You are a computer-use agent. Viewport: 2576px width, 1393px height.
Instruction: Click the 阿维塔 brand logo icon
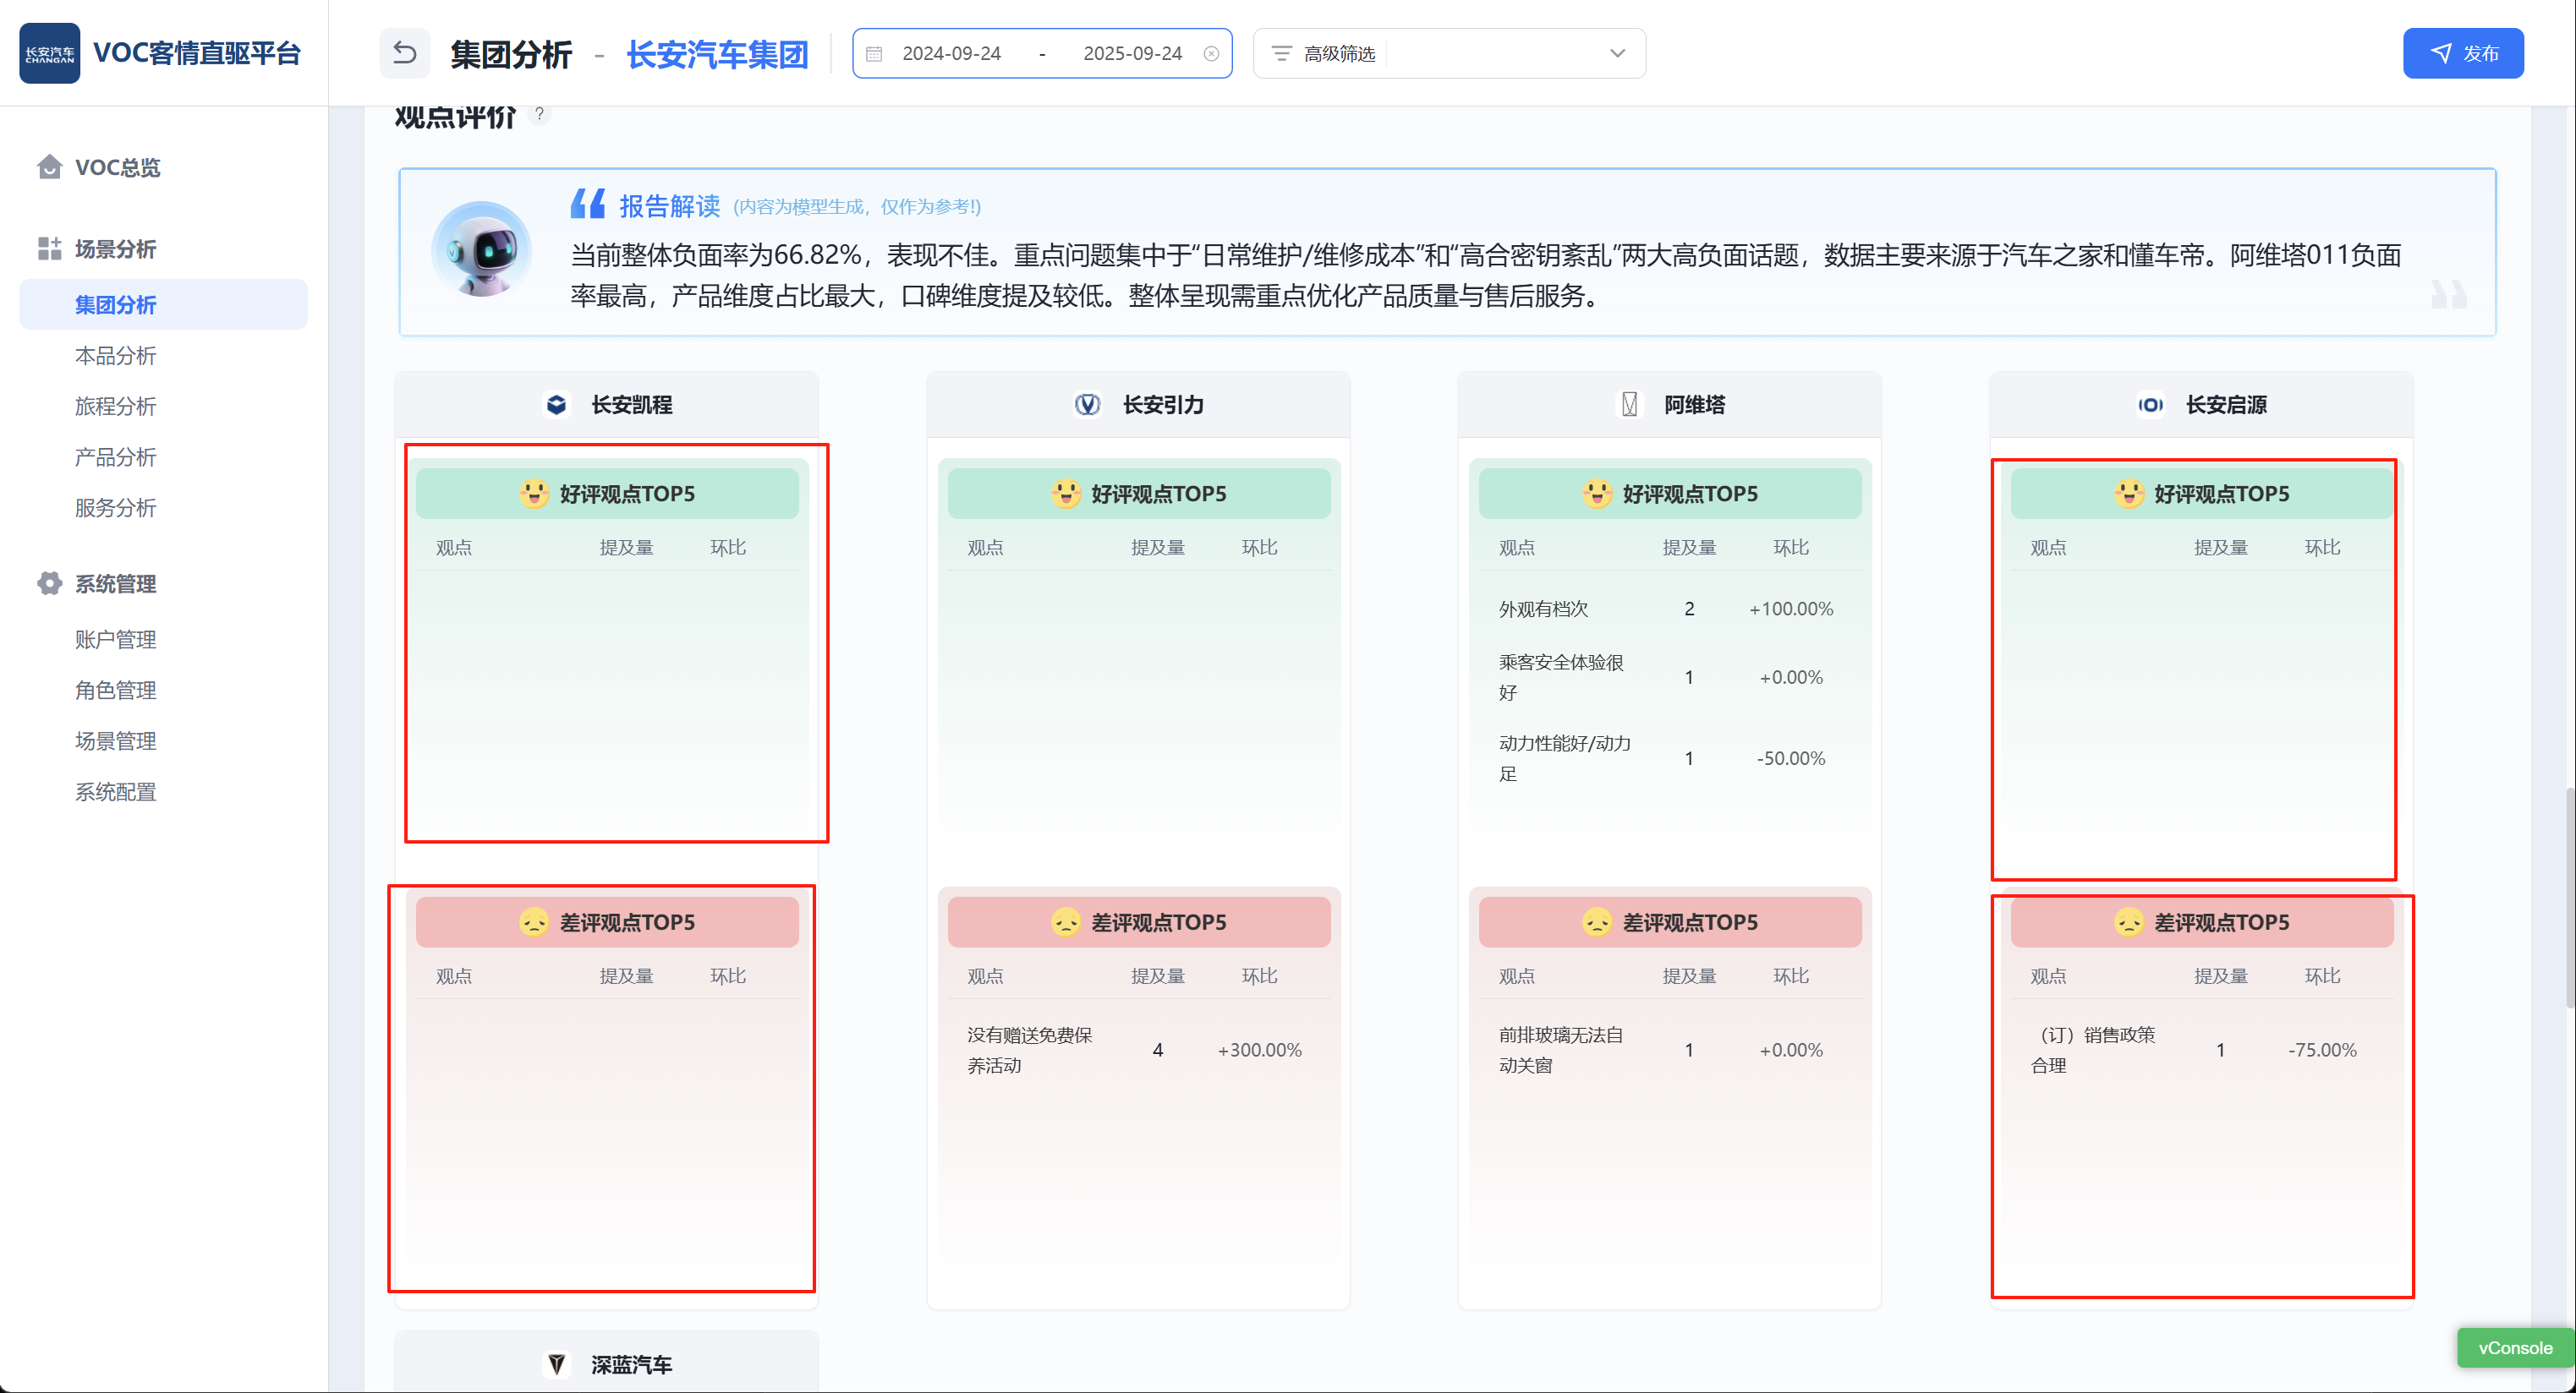1630,405
